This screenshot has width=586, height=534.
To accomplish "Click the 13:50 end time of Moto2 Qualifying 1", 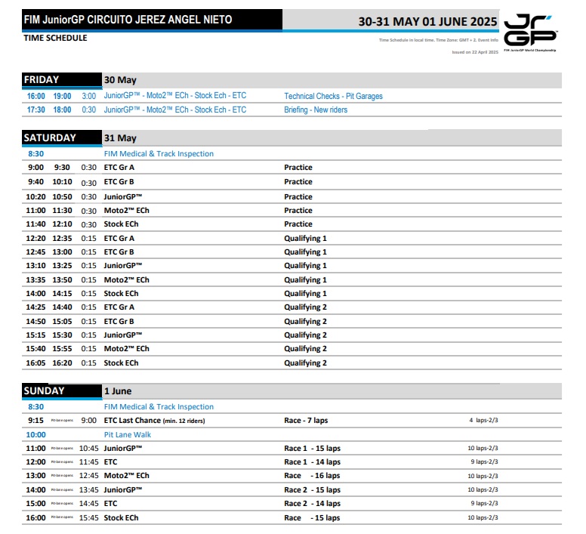I will tap(62, 280).
